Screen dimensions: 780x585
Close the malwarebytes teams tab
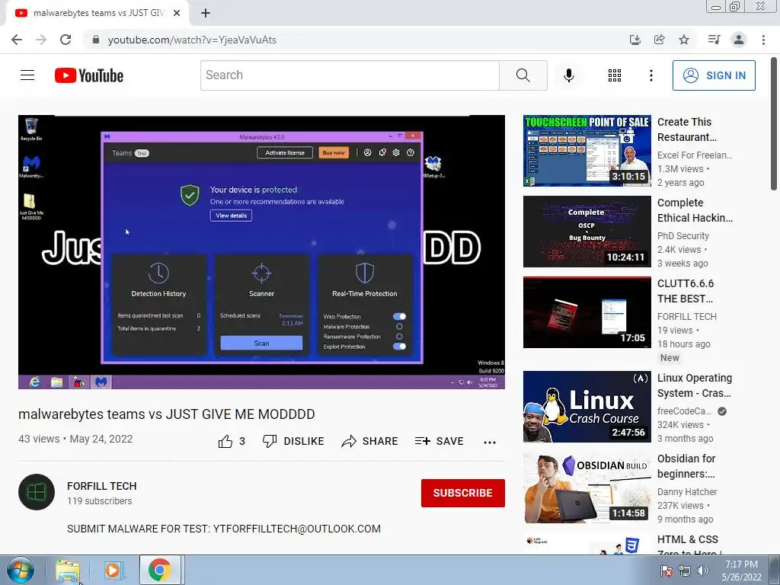pyautogui.click(x=177, y=13)
